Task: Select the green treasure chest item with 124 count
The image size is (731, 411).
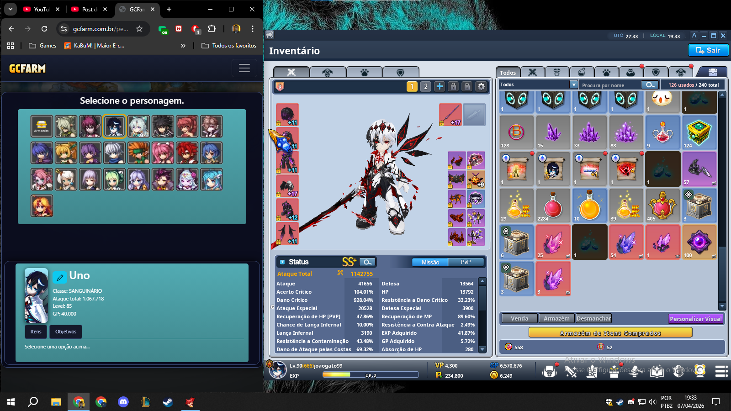Action: coord(699,132)
